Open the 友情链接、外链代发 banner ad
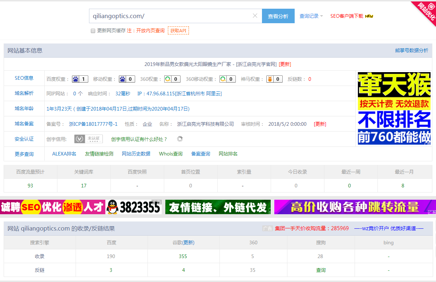436x282 pixels. (218, 207)
